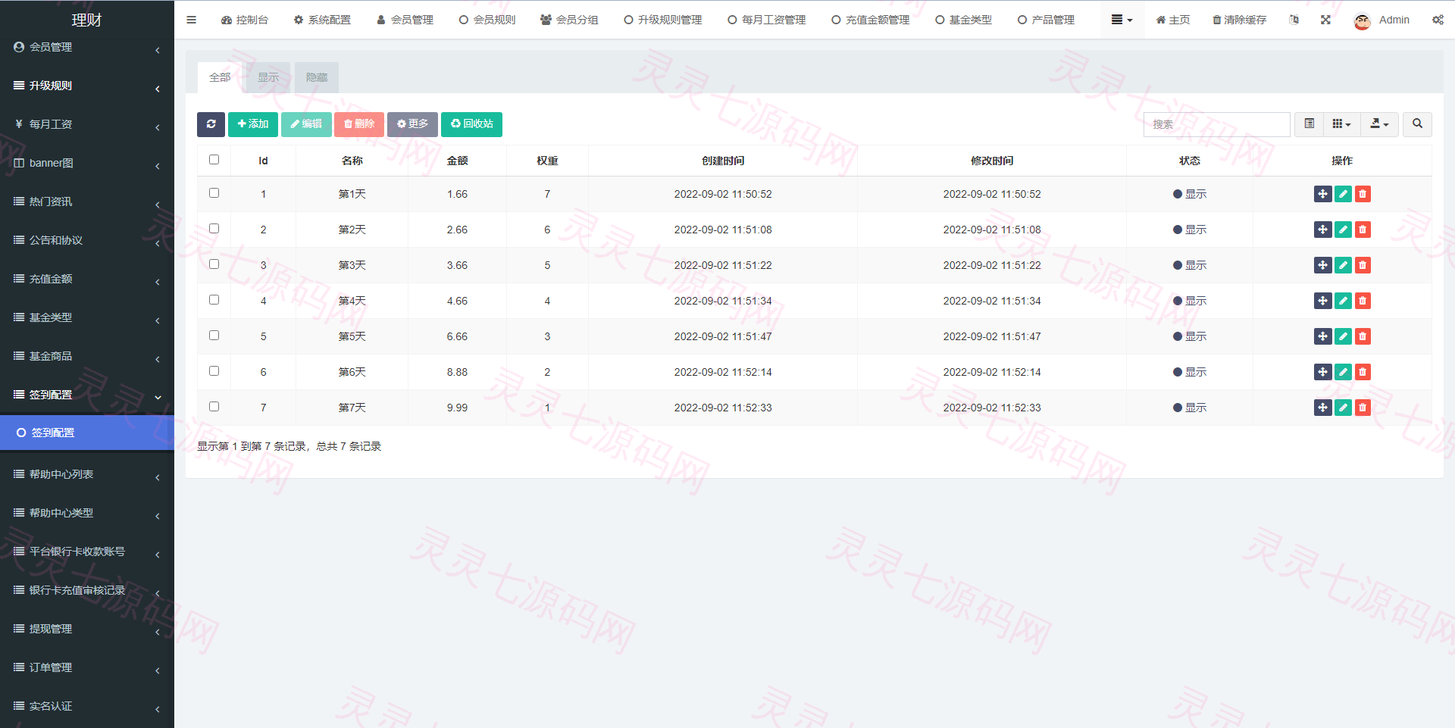Image resolution: width=1455 pixels, height=728 pixels.
Task: Click the 添加 button
Action: point(253,124)
